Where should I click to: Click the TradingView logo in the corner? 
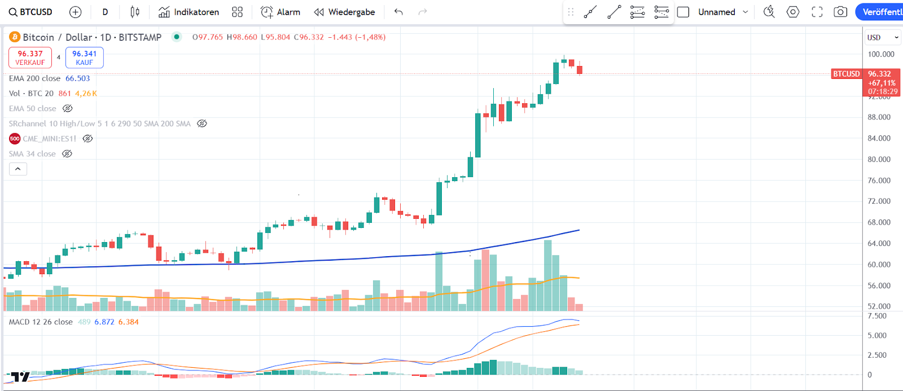(x=20, y=377)
